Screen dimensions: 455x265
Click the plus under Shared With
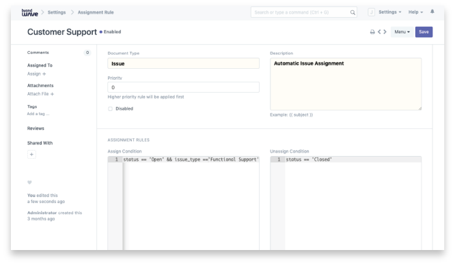coord(31,155)
